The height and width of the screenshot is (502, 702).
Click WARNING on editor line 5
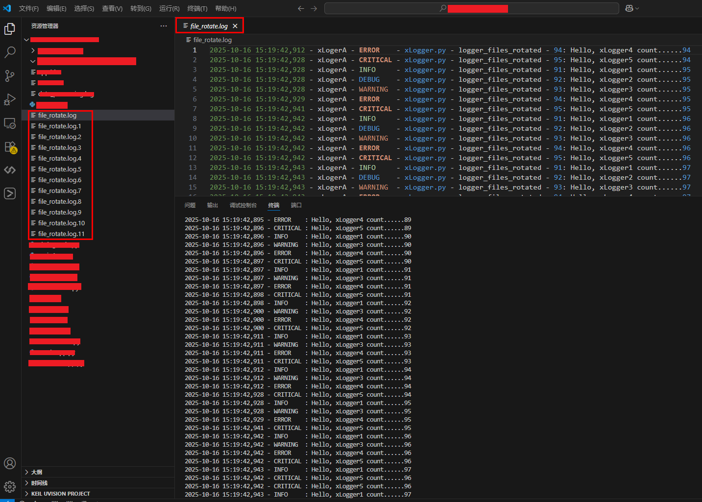point(373,89)
